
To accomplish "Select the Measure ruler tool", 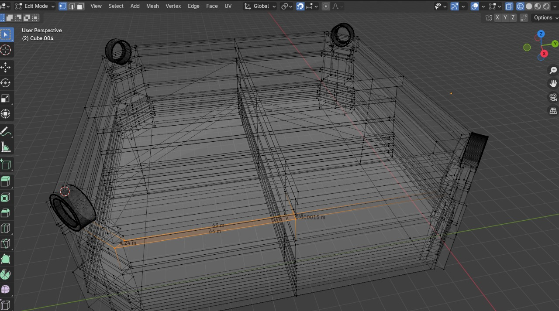I will pyautogui.click(x=6, y=148).
